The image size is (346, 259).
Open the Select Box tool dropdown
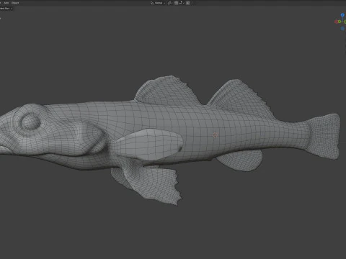(6, 9)
